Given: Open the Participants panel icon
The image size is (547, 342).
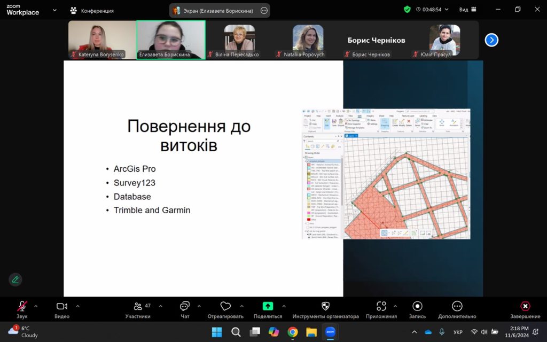Looking at the screenshot, I should tap(138, 306).
